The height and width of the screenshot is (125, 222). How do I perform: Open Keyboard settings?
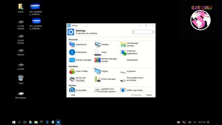click(x=128, y=72)
